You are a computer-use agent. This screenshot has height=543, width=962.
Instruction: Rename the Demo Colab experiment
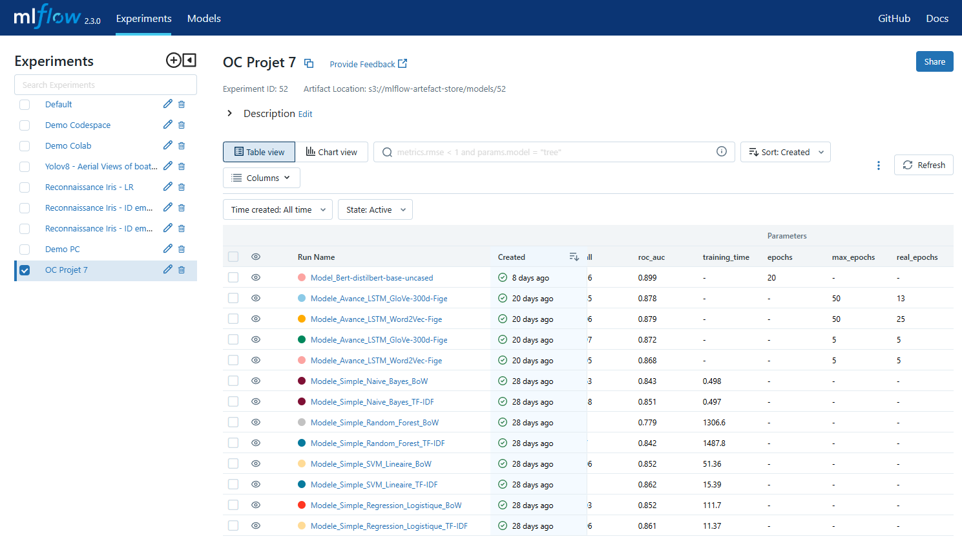pyautogui.click(x=168, y=145)
